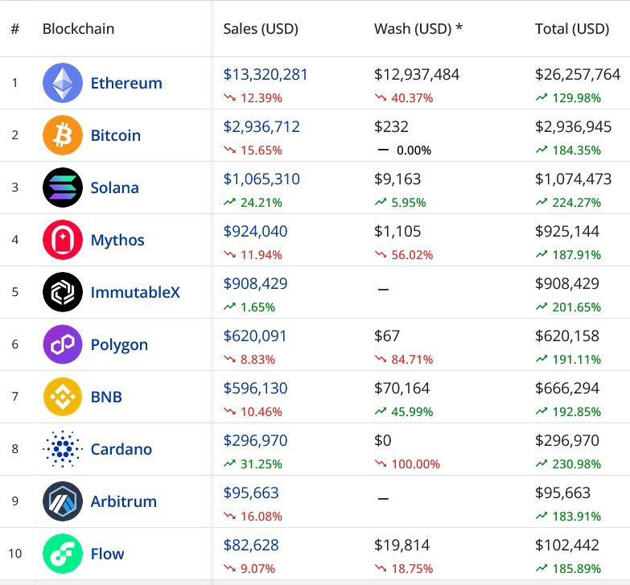
Task: Open Ethereum sales figure $13,320,281
Action: [266, 75]
